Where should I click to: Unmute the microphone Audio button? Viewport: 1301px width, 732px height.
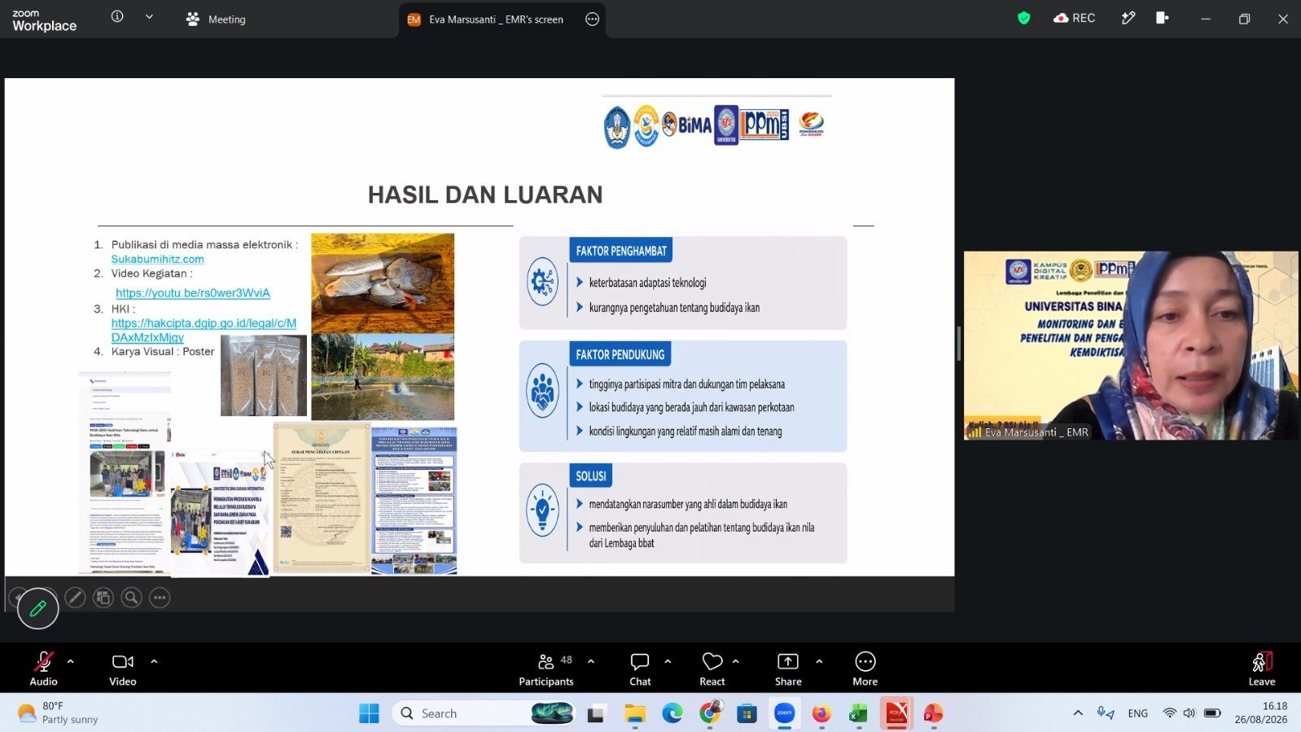coord(44,668)
